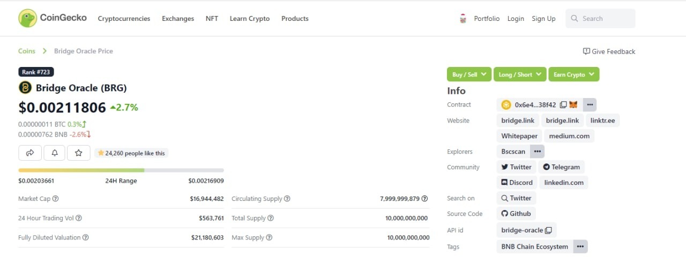Click the Circulating Supply info icon

pos(287,199)
